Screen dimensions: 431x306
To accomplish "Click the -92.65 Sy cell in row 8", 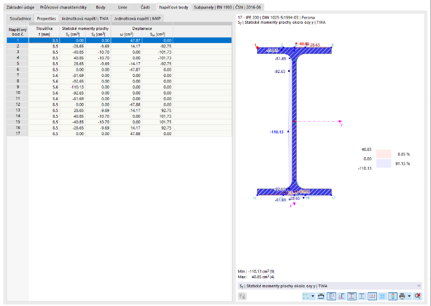I will [x=73, y=81].
